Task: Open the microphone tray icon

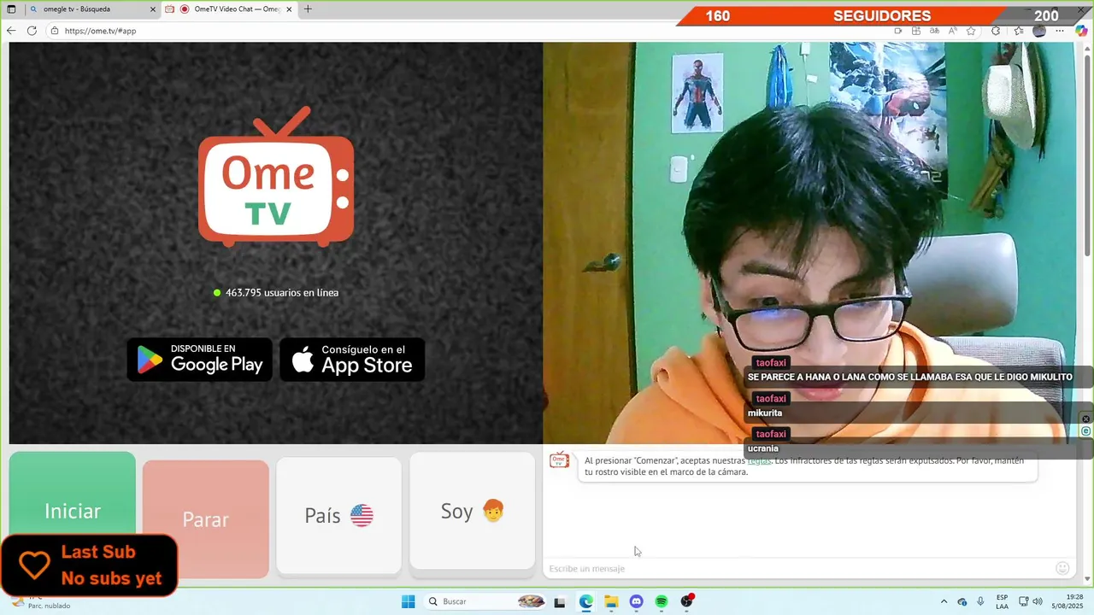Action: coord(980,601)
